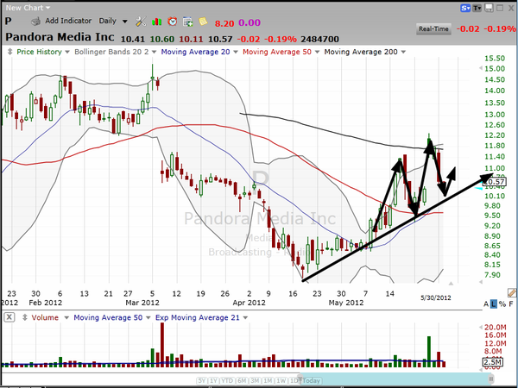Open the alarm clock alert icon

[172, 22]
